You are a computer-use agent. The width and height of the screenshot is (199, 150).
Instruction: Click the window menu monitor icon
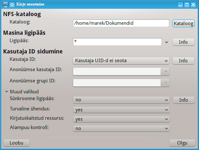pos(5,5)
